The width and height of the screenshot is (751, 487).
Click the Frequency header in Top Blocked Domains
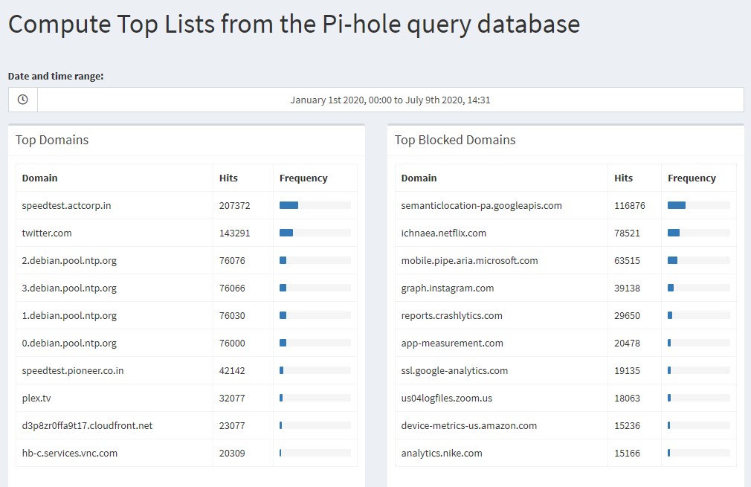[692, 178]
